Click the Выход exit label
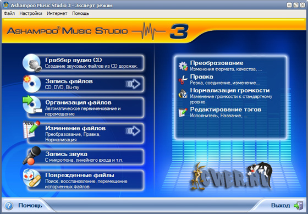 [280, 206]
